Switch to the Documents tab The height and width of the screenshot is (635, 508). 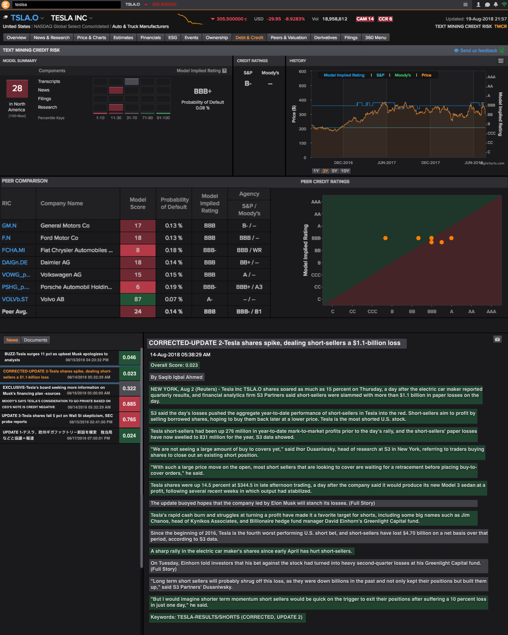coord(36,340)
